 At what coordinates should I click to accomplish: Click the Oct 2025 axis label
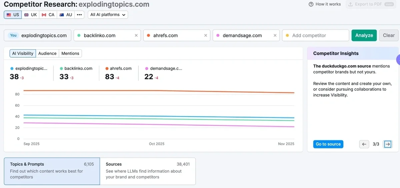(x=157, y=144)
